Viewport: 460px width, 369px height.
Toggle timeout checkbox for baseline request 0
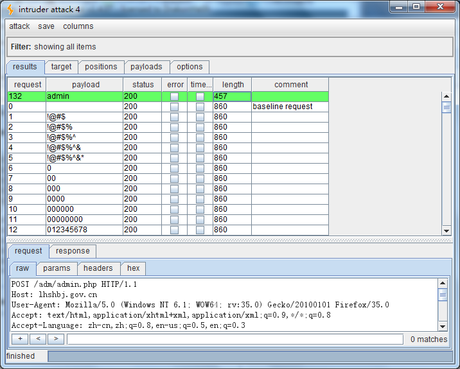coord(200,107)
